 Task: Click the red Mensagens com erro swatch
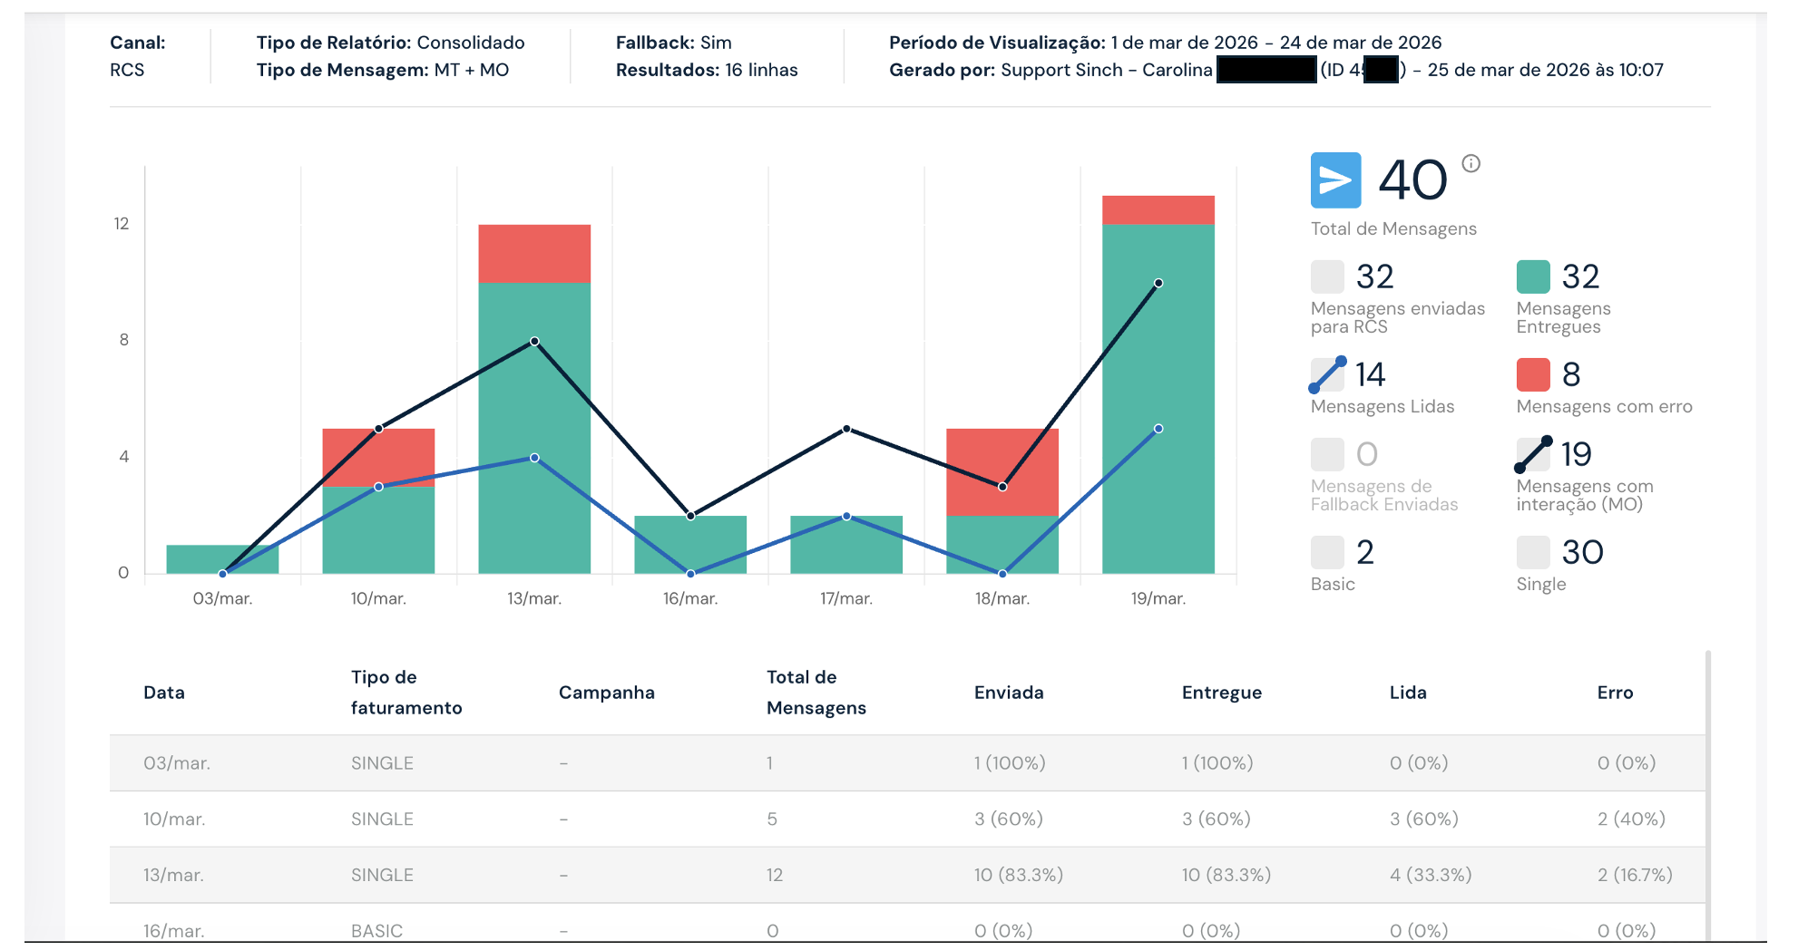1532,374
